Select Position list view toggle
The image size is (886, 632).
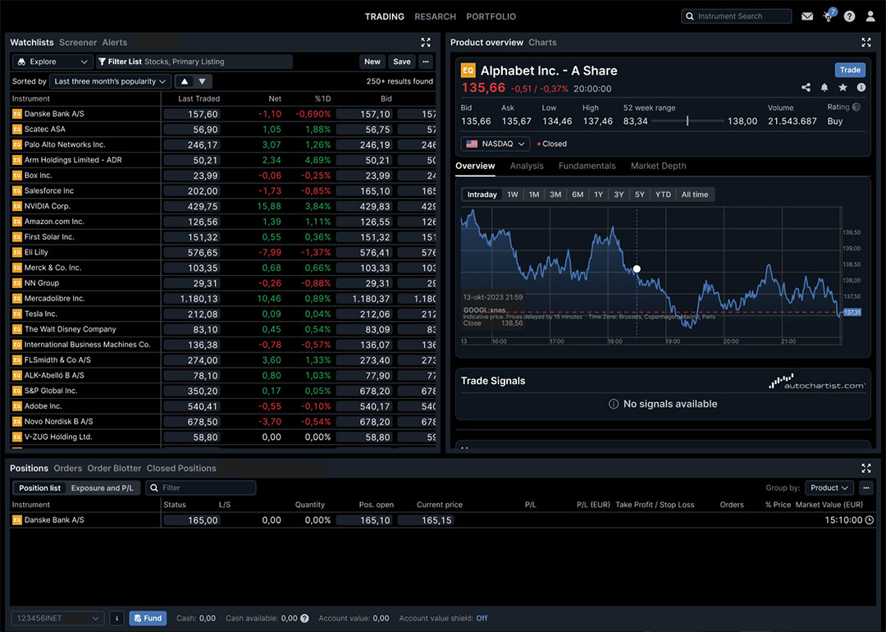tap(39, 488)
